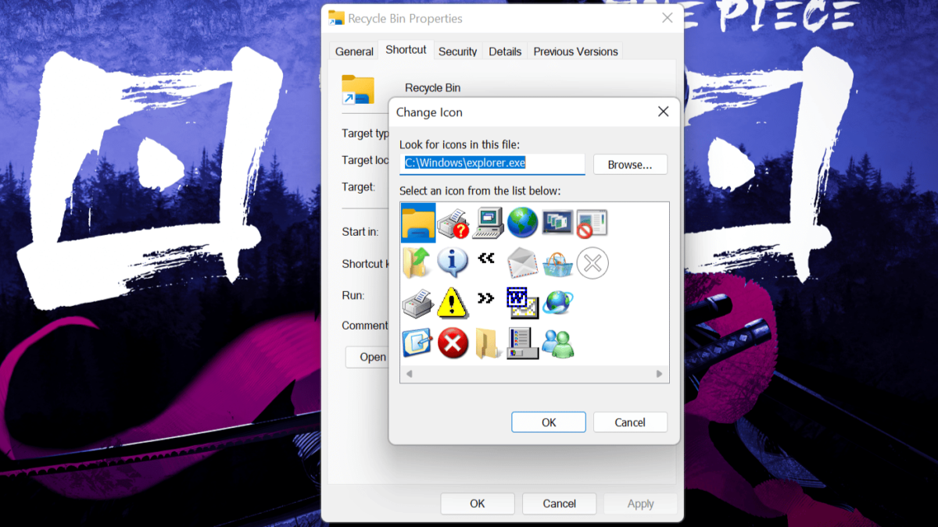Select the cascading windows monitor icon
Image resolution: width=938 pixels, height=527 pixels.
557,223
